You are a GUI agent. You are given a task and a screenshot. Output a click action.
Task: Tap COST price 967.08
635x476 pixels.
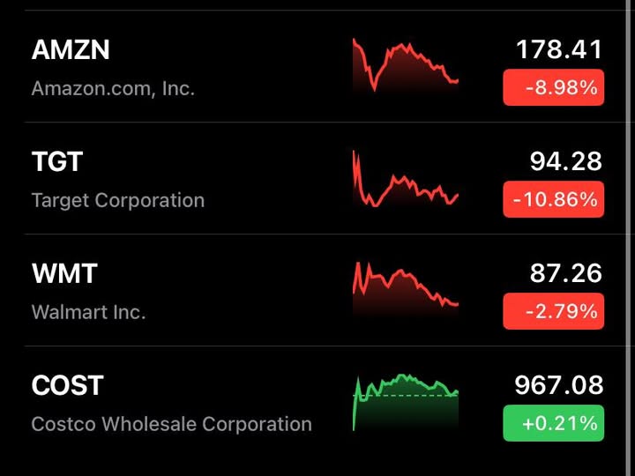coord(559,385)
